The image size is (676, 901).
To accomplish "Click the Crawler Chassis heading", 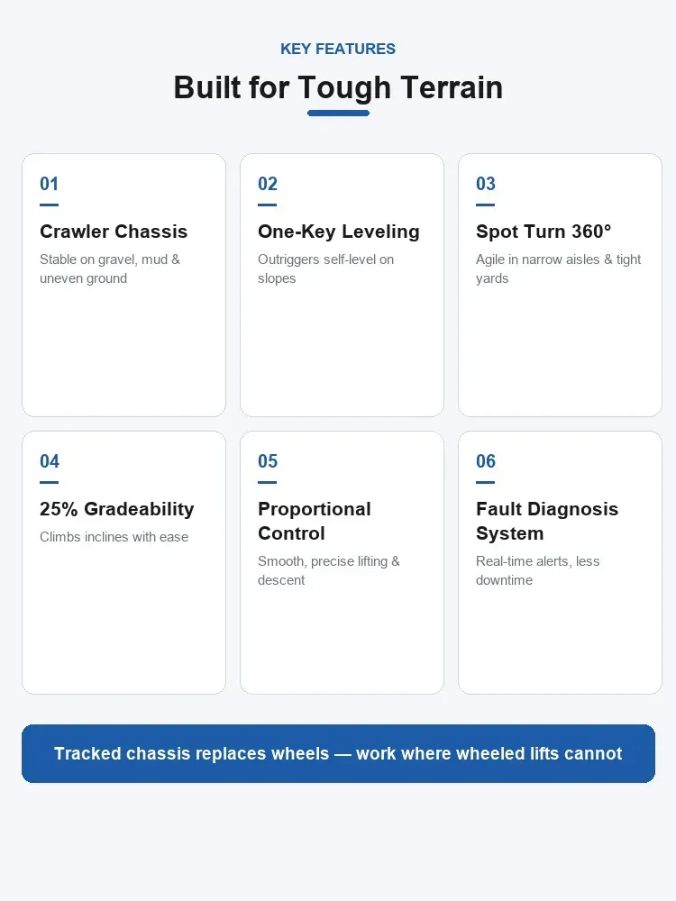I will pyautogui.click(x=114, y=231).
